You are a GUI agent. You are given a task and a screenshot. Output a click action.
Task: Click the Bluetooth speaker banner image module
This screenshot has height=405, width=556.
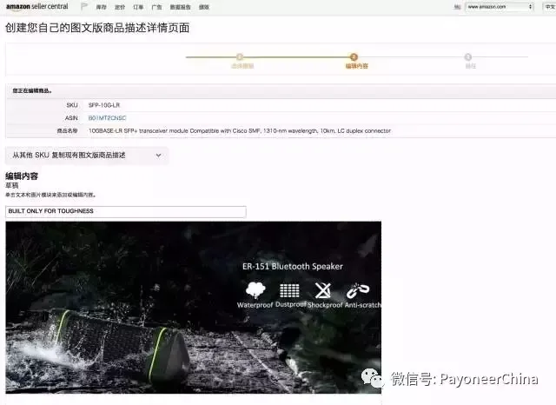tap(194, 308)
